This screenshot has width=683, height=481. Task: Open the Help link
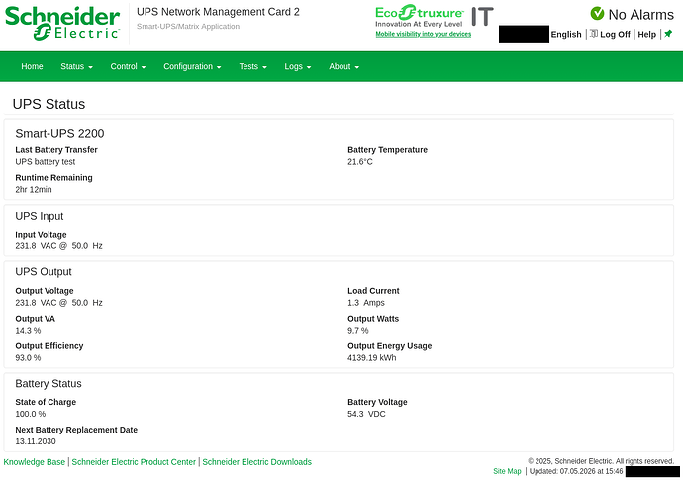coord(646,34)
